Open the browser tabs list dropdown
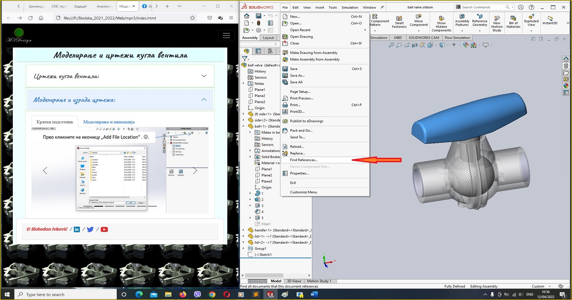 179,6
